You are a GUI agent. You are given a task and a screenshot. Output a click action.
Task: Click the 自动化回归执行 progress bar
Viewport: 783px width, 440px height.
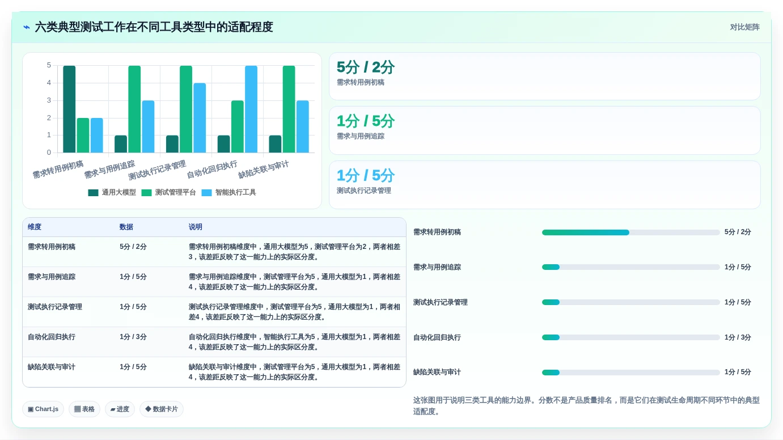[630, 337]
